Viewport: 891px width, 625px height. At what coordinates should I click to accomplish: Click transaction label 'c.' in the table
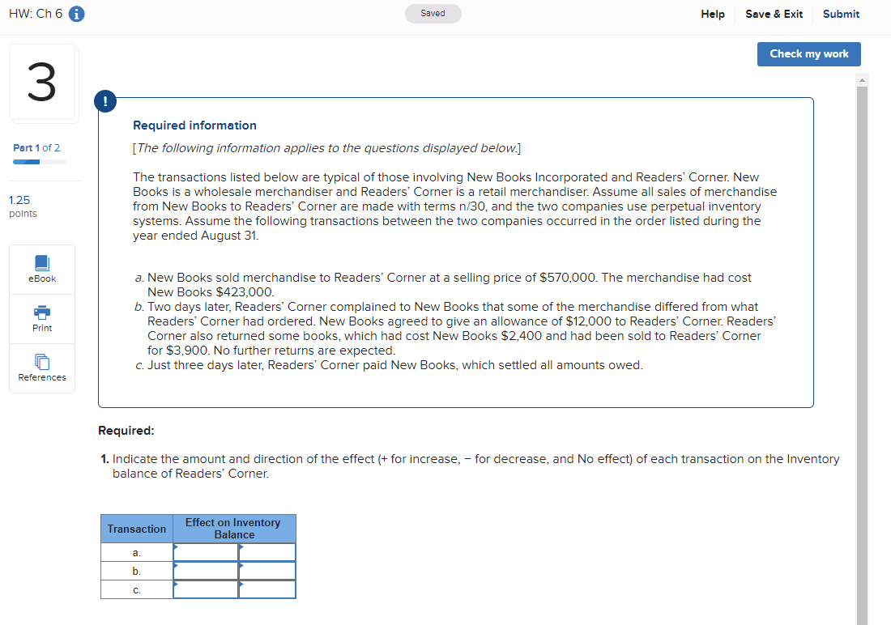(136, 589)
